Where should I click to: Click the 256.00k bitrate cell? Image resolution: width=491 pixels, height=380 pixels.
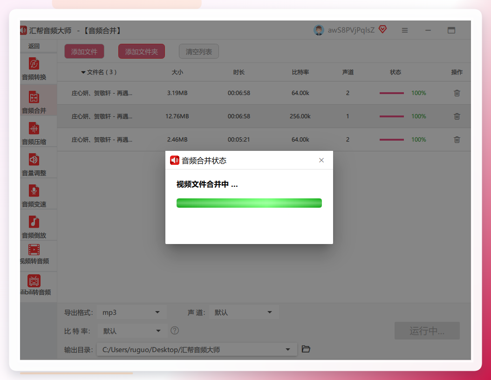pos(300,116)
